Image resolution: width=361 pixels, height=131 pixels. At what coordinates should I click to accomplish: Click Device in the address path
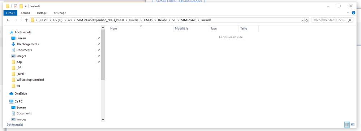click(x=162, y=20)
